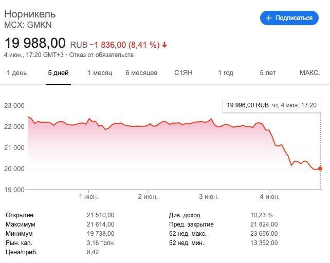Subscribe with the Подписаться button

point(289,18)
